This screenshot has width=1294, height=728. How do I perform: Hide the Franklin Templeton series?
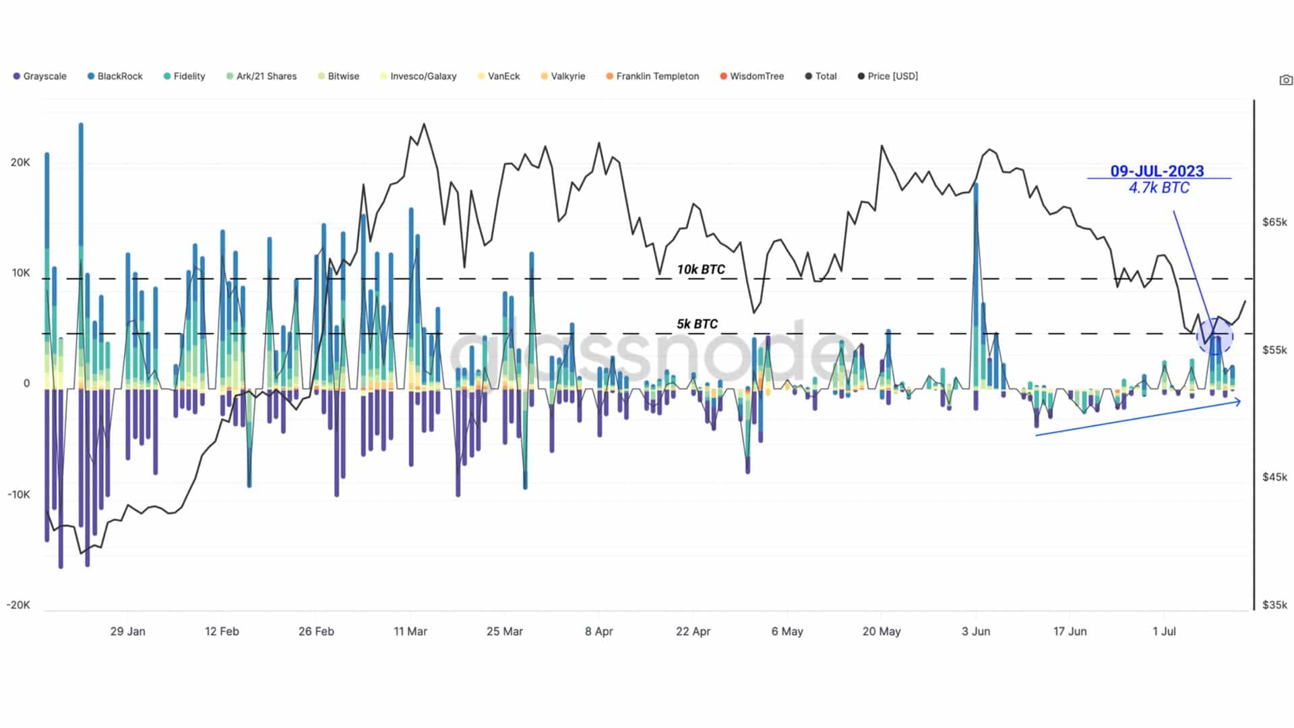652,76
